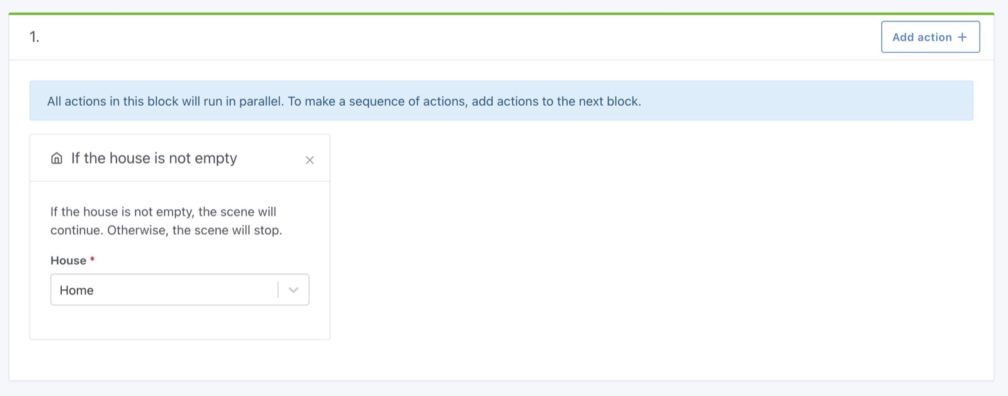Click the 'Home' value in House field

(x=77, y=290)
